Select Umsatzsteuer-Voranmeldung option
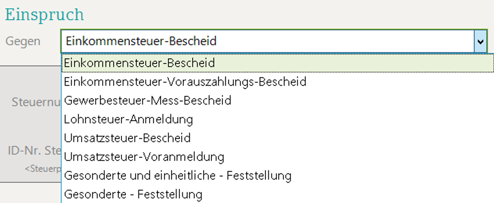The height and width of the screenshot is (203, 494). pyautogui.click(x=278, y=157)
